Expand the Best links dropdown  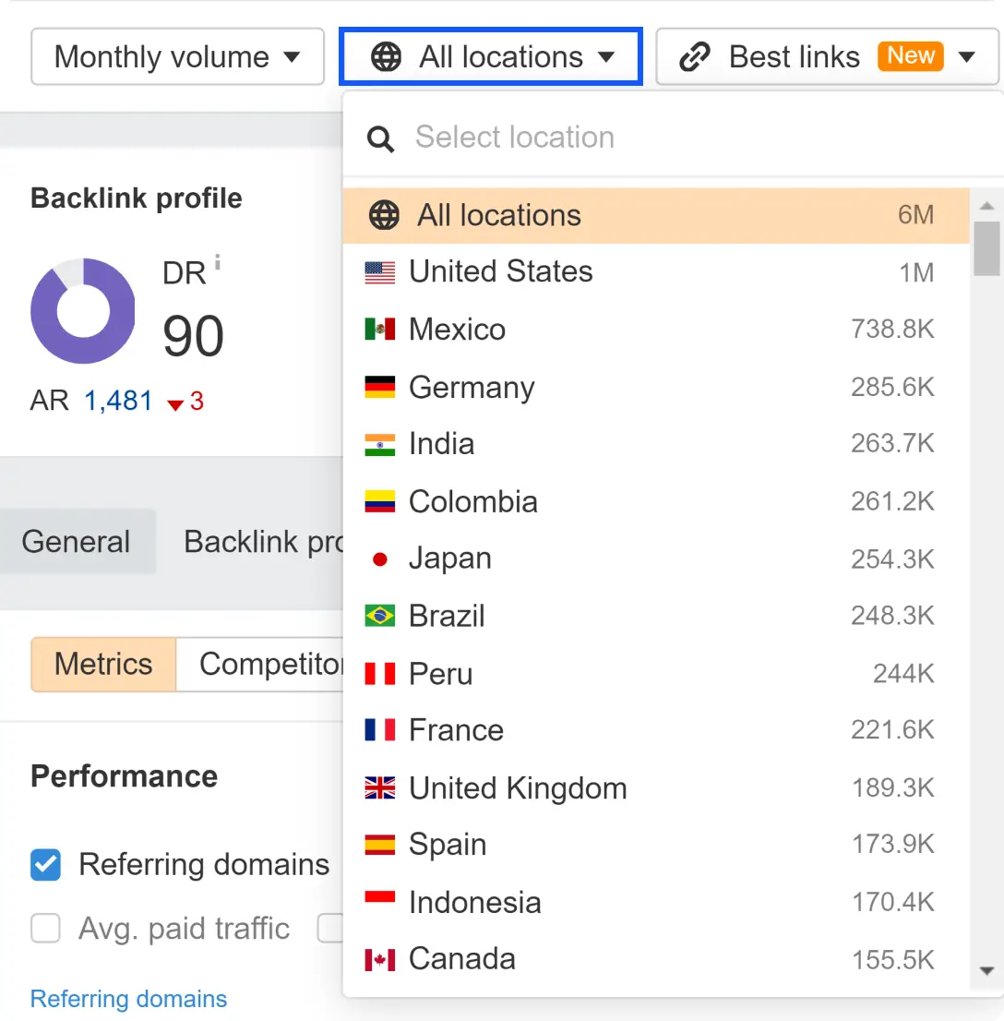(966, 56)
